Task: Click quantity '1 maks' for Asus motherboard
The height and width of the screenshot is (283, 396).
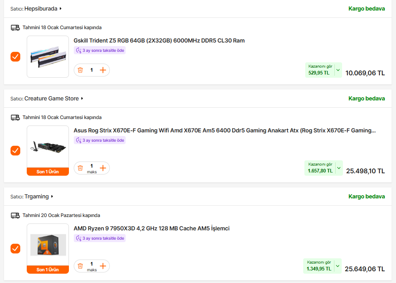Action: [x=92, y=168]
